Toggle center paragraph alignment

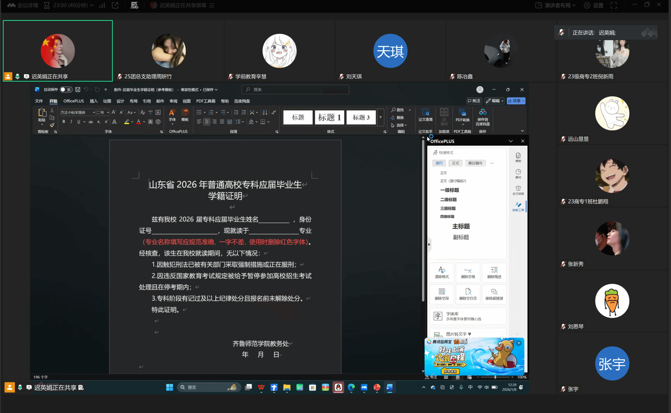pyautogui.click(x=207, y=122)
